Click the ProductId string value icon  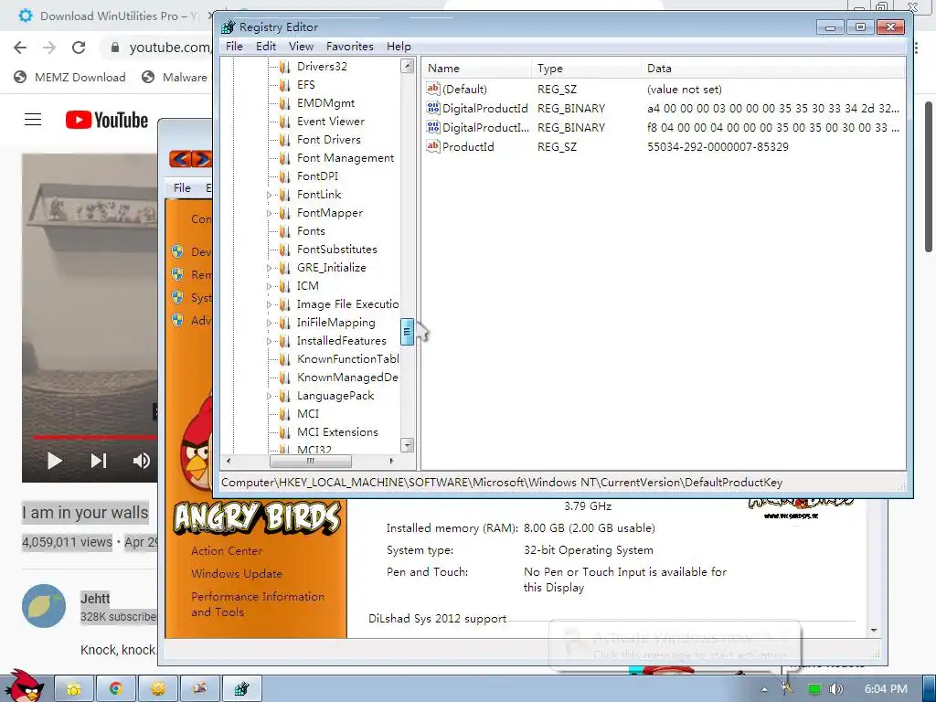point(432,146)
